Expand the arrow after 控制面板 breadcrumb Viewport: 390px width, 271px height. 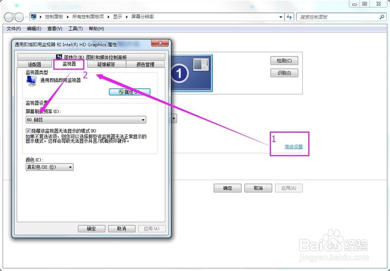[68, 17]
